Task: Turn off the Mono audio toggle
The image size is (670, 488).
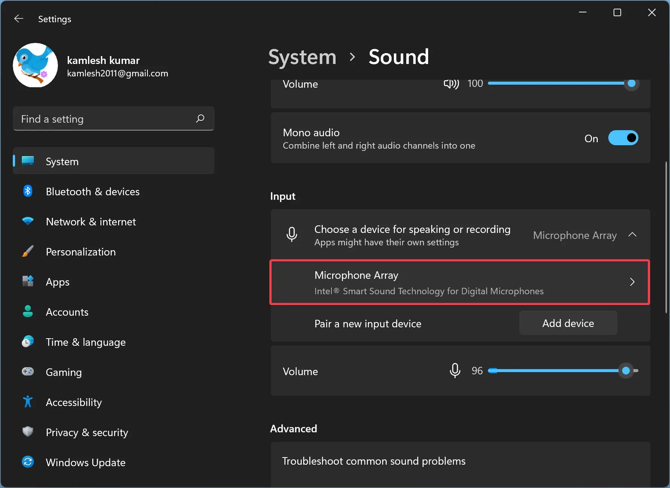Action: [x=623, y=138]
